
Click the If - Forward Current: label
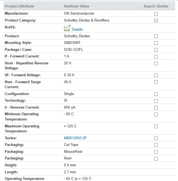(22, 56)
